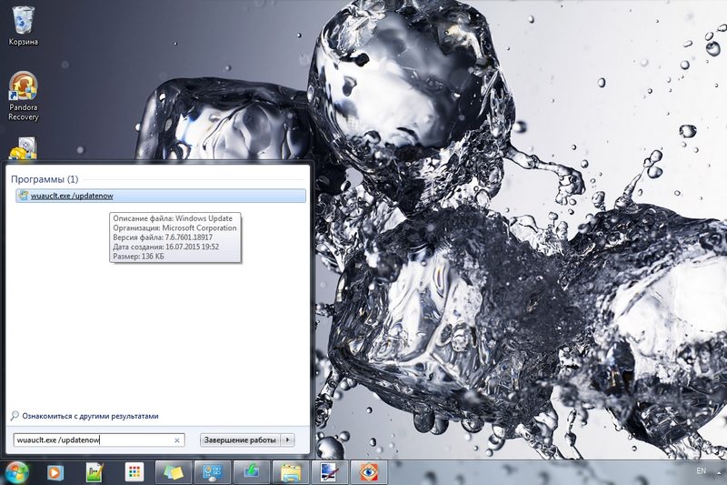Open Windows Explorer folder in the taskbar
Viewport: 727px width, 485px height.
[291, 472]
